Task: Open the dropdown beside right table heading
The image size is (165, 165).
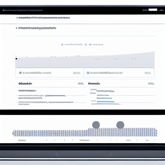Action: [151, 83]
